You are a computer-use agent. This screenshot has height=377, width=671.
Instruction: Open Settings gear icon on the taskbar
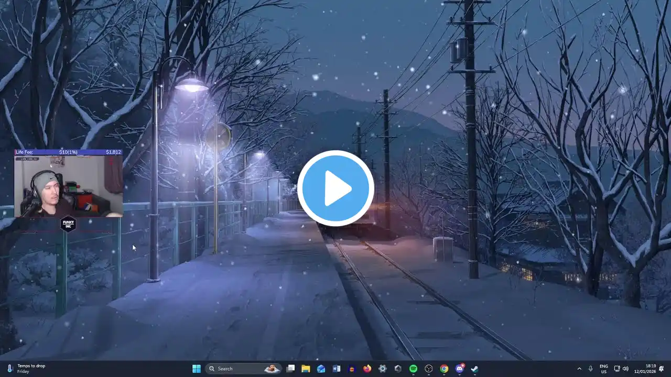(383, 369)
